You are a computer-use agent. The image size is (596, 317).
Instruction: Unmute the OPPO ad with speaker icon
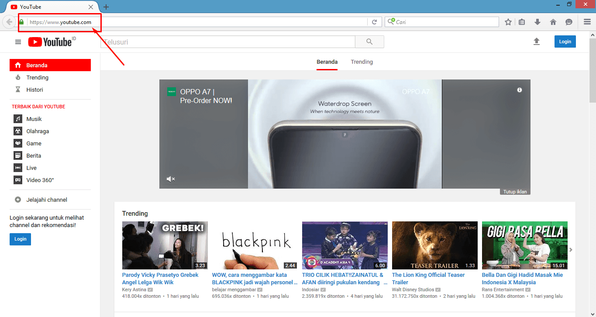[x=171, y=179]
